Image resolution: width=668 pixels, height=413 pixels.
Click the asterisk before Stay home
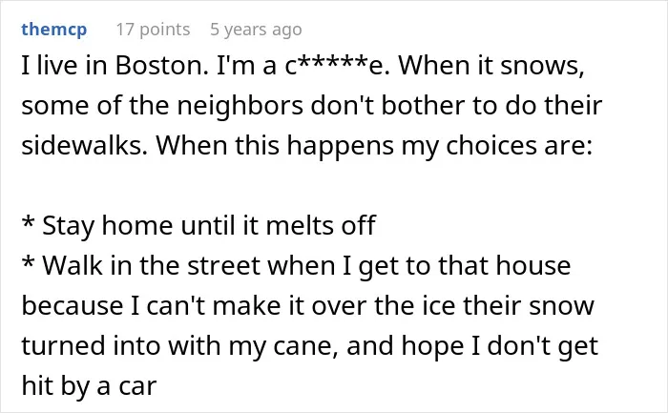click(28, 221)
